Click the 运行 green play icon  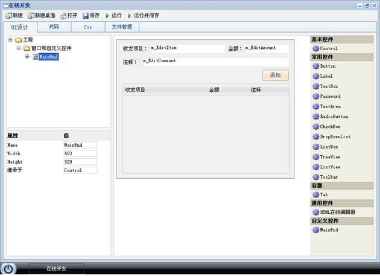click(x=107, y=16)
